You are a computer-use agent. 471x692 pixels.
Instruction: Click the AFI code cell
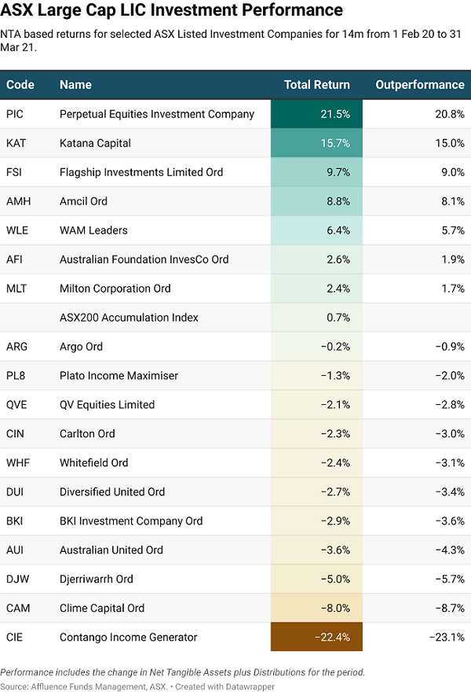pos(16,259)
